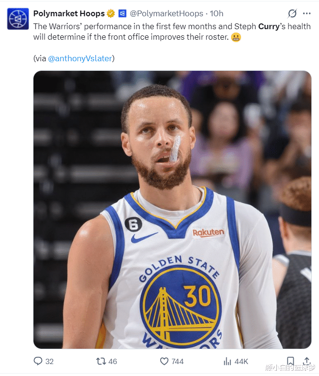Viewport: 319px width, 376px height.
Task: Open the Polymarket Hoops profile avatar
Action: (18, 19)
